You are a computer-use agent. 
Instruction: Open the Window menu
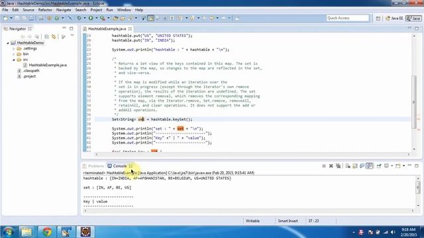[124, 10]
